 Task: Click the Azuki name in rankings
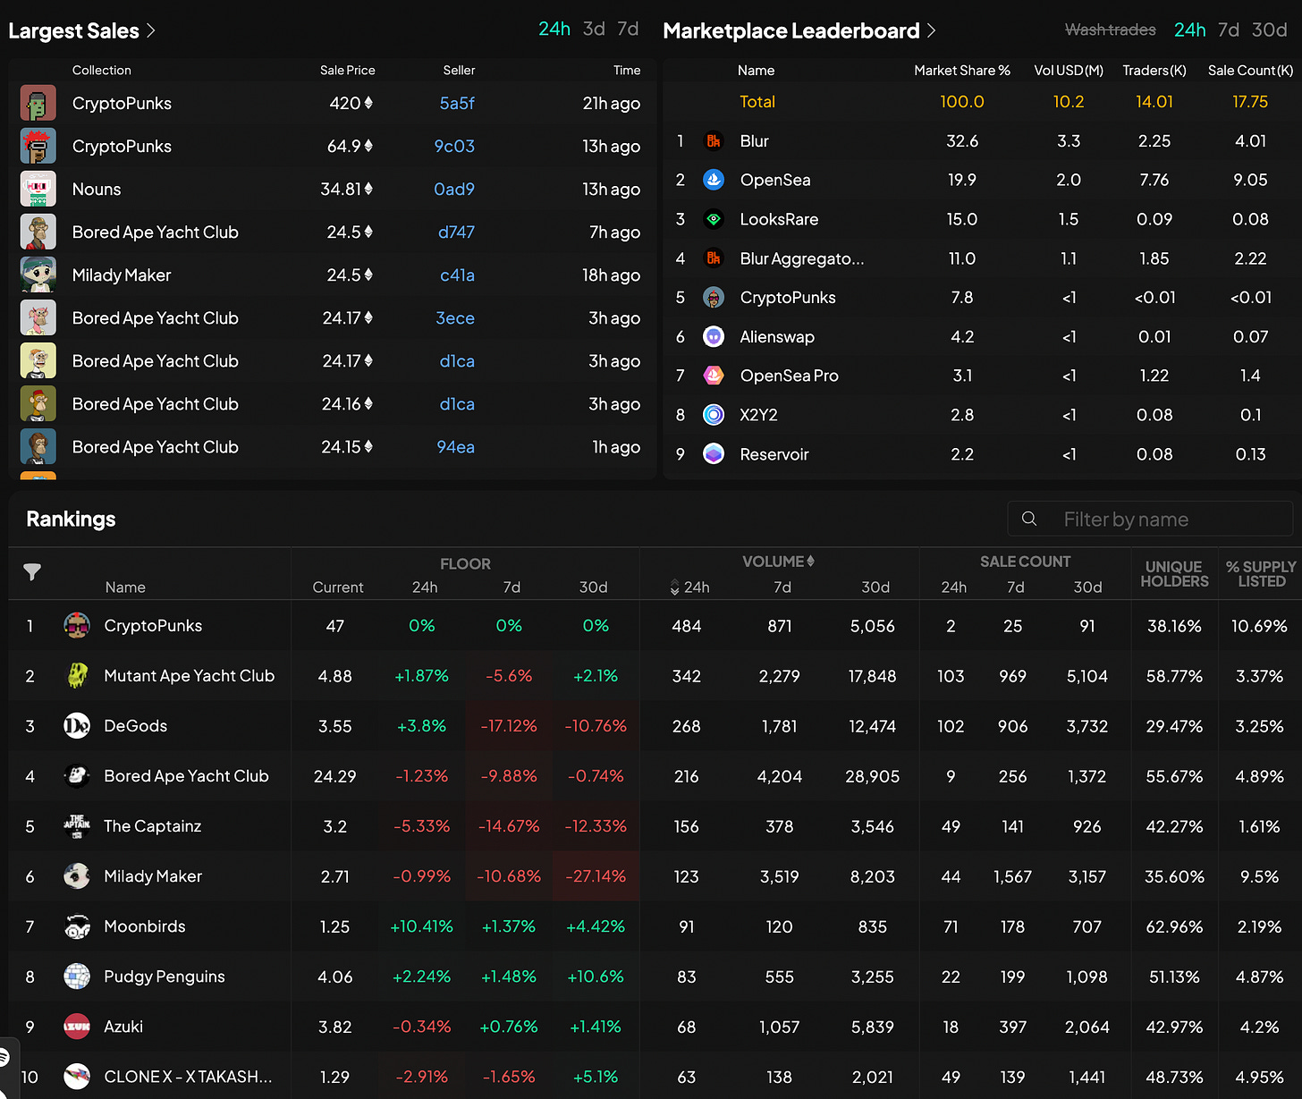click(123, 1027)
